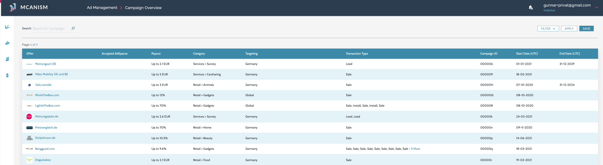Click the Banggood.com logo thumbnail

point(29,149)
